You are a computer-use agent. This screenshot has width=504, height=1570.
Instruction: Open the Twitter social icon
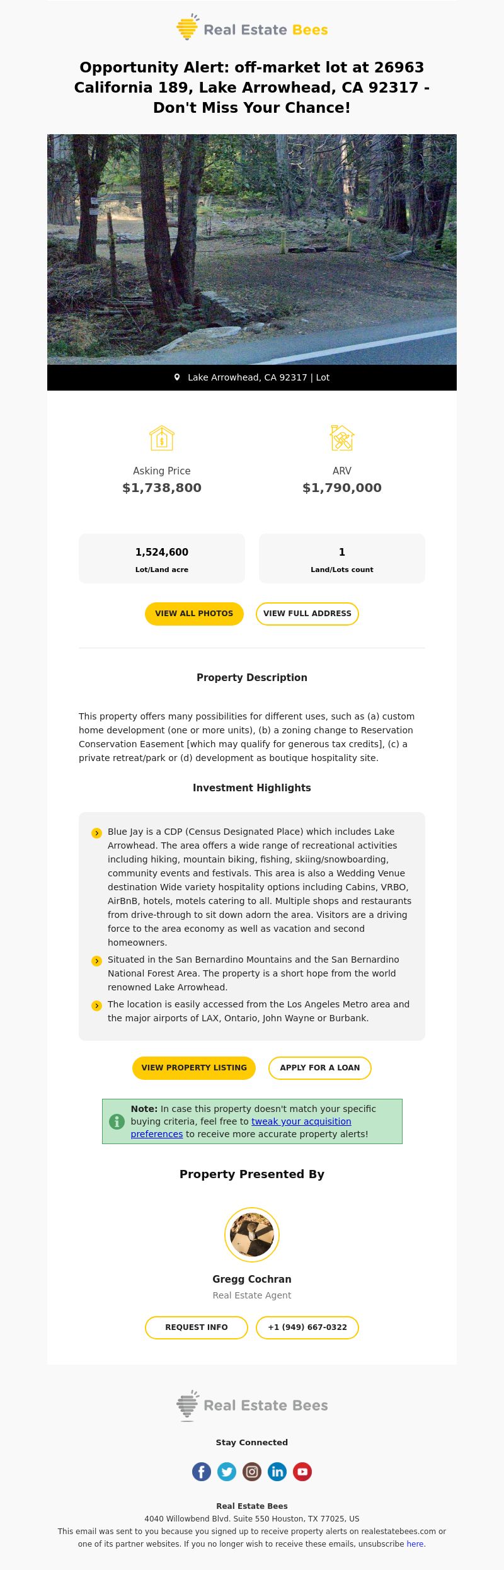pyautogui.click(x=227, y=1472)
